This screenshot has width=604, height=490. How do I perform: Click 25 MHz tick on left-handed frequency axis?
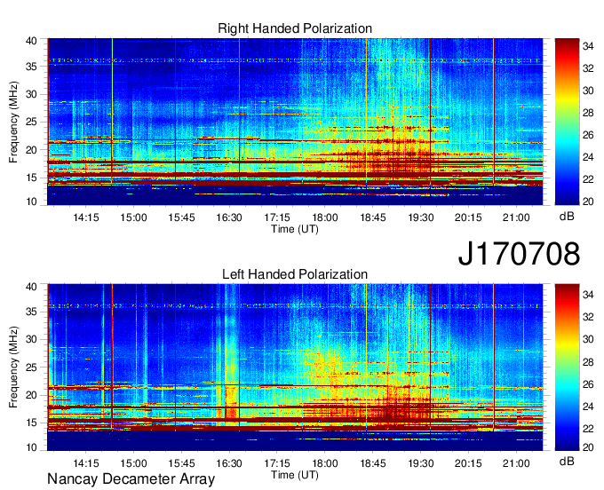pyautogui.click(x=31, y=367)
